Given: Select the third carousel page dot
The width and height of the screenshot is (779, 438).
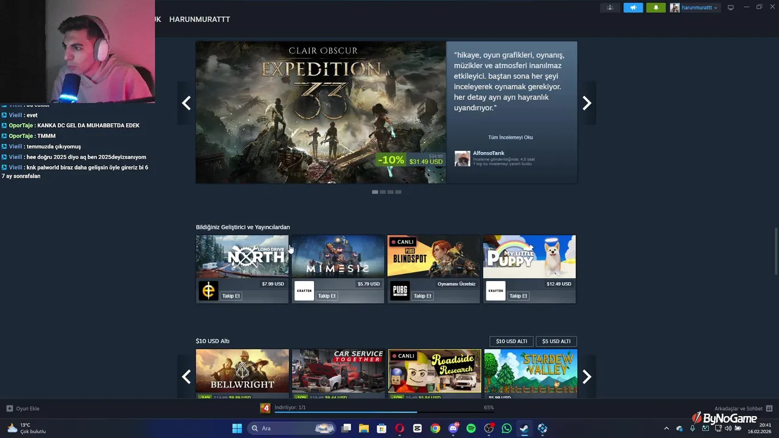Looking at the screenshot, I should coord(391,192).
